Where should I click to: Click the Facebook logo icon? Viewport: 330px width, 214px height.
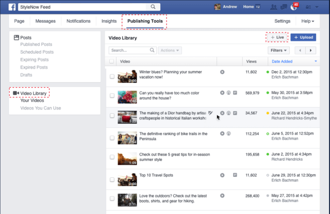[x=11, y=7]
